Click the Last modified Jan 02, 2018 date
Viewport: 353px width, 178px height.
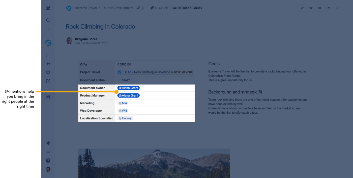point(92,43)
